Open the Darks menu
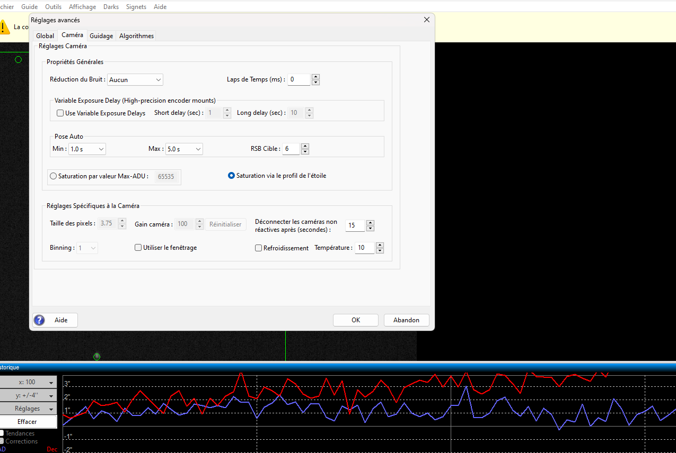676x453 pixels. click(111, 7)
